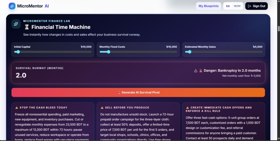Image resolution: width=280 pixels, height=141 pixels.
Task: Click the MicroMentor AI brand name
Action: pyautogui.click(x=33, y=6)
